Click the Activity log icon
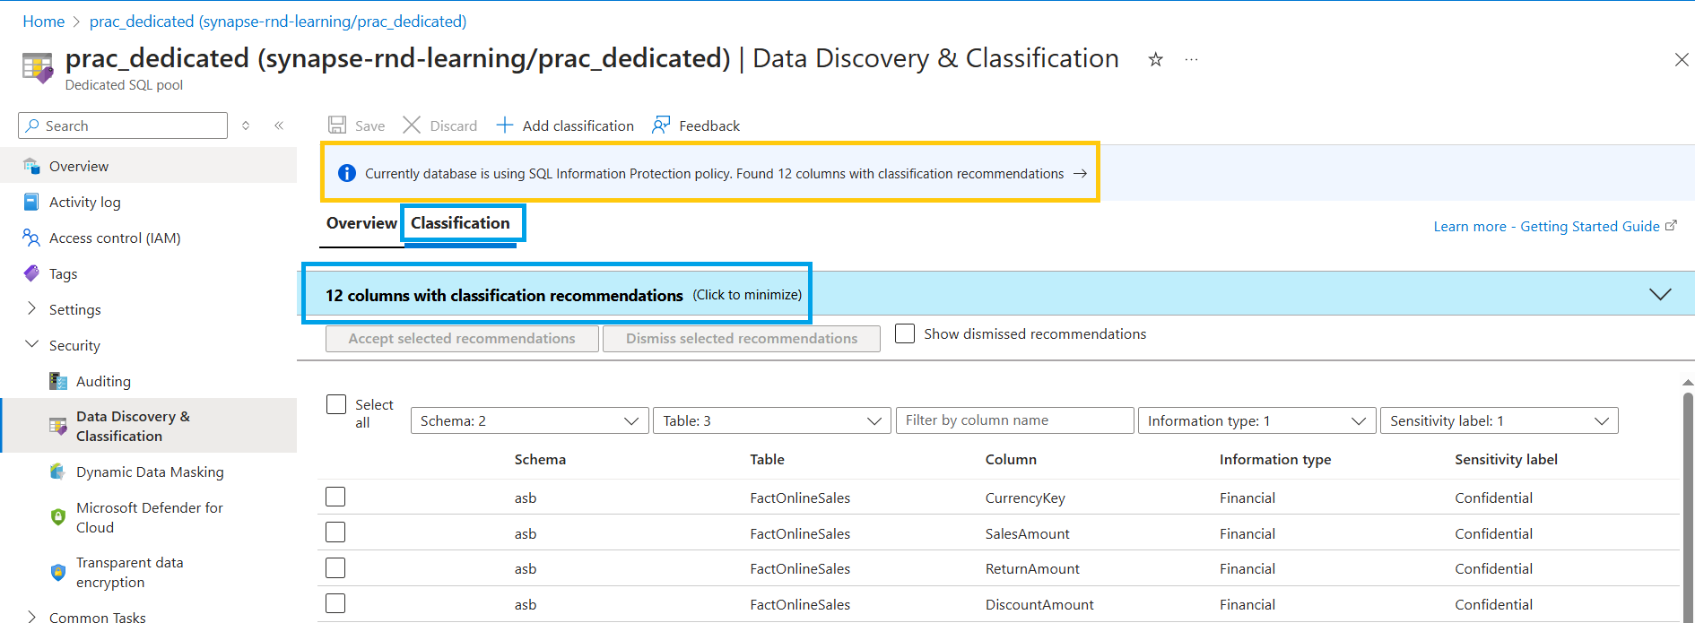 pyautogui.click(x=31, y=202)
